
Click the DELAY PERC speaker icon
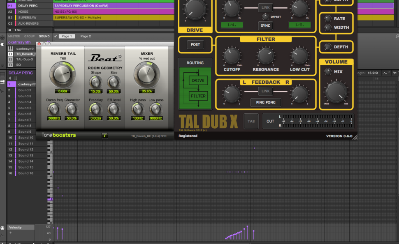point(10,78)
